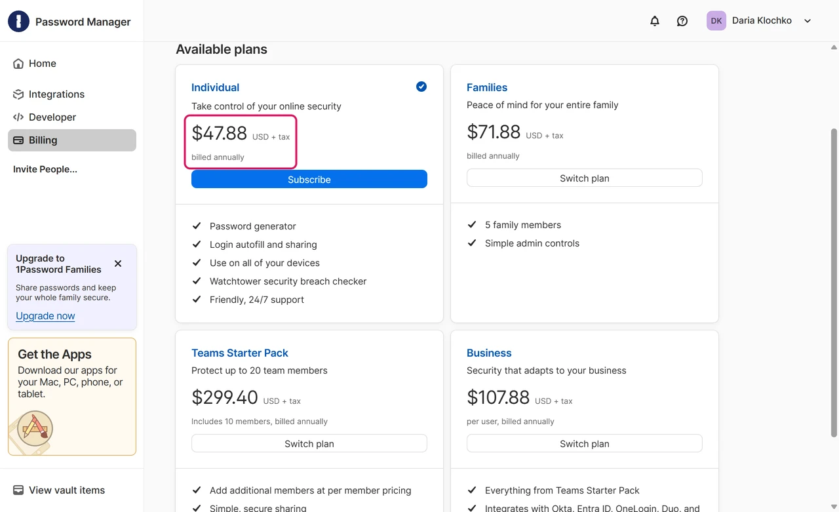This screenshot has width=839, height=512.
Task: Click the selected Individual plan checkmark
Action: pos(421,87)
